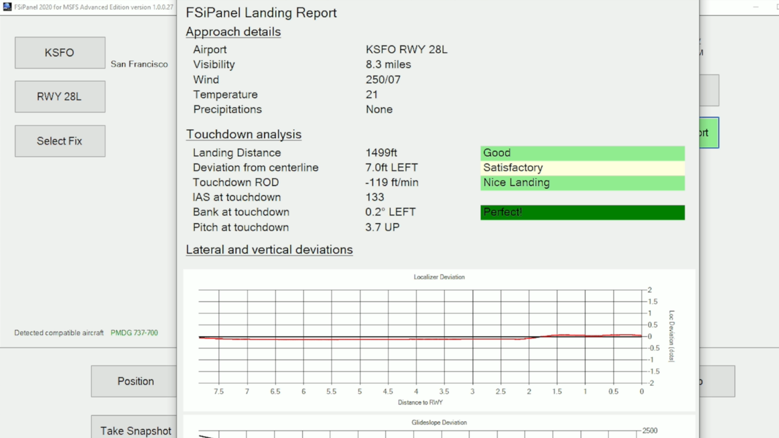Click the Precipitations value None
Viewport: 779px width, 438px height.
point(379,109)
